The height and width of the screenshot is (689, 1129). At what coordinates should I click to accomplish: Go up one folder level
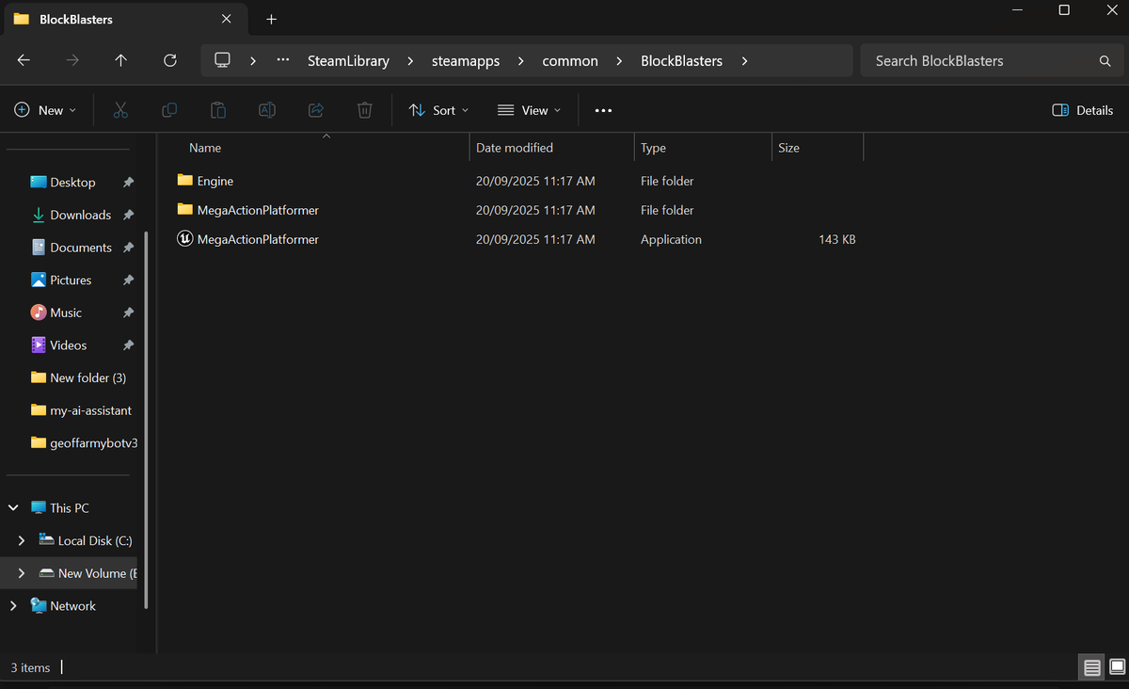(x=120, y=60)
